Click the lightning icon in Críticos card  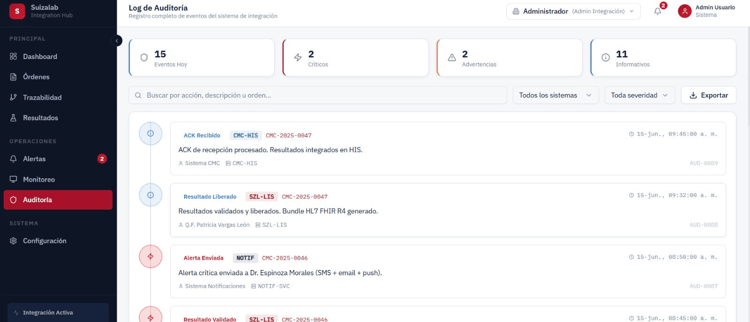click(298, 58)
